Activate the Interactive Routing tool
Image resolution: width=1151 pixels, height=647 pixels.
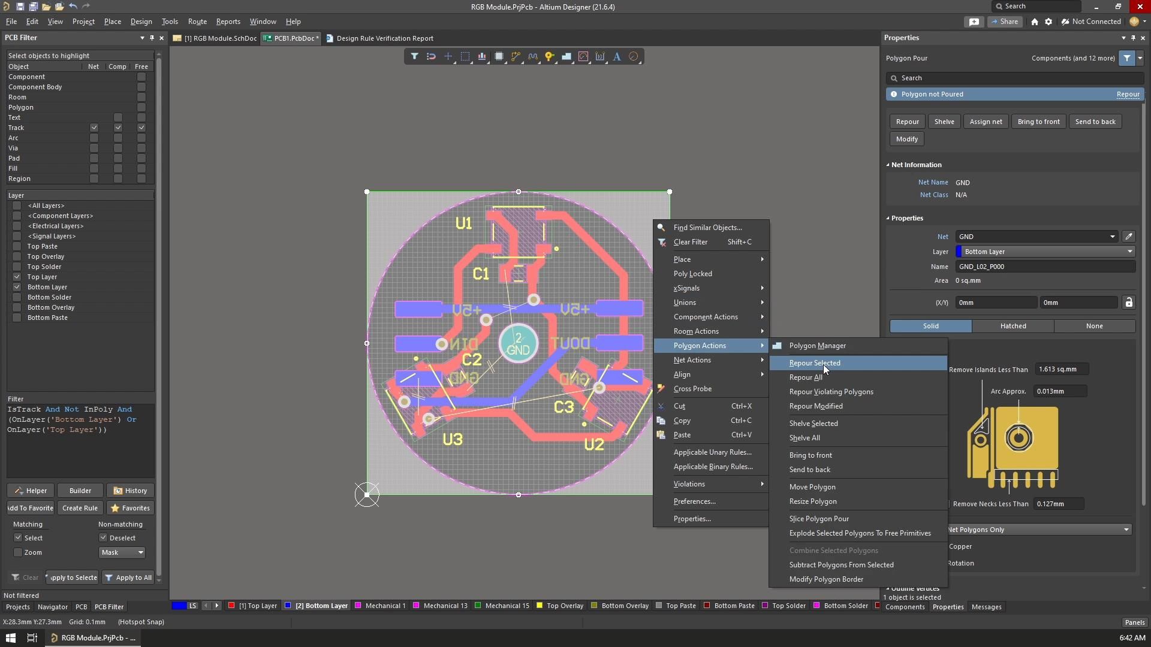(516, 56)
